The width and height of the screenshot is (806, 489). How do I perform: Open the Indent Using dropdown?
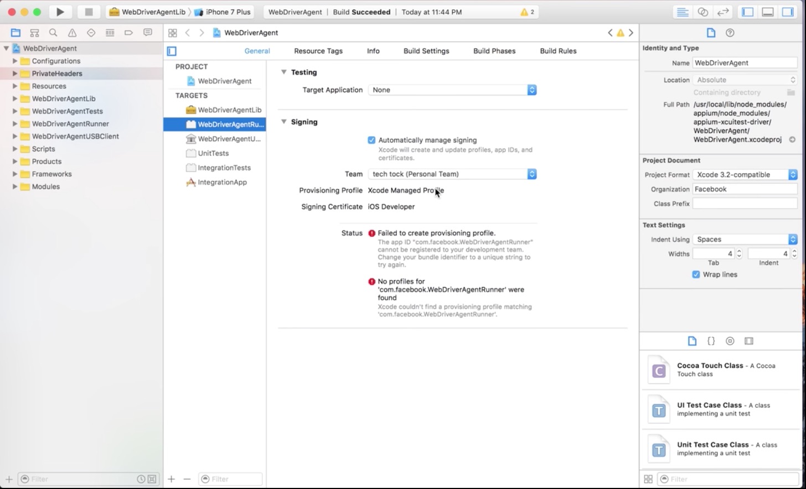point(745,239)
